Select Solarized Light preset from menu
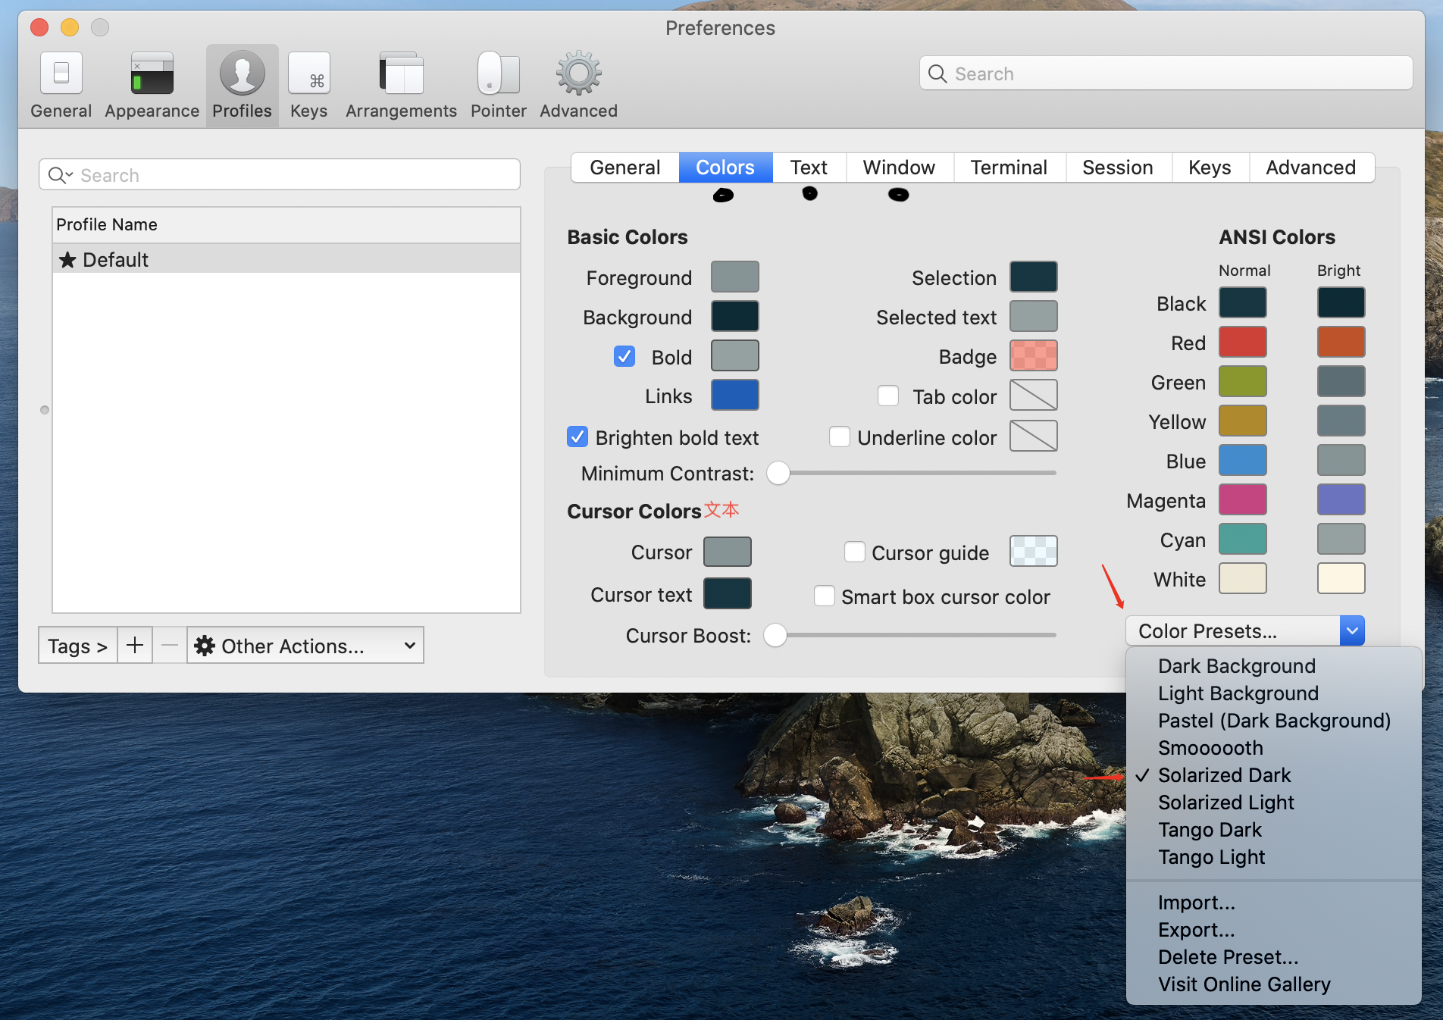This screenshot has width=1443, height=1020. pyautogui.click(x=1225, y=803)
